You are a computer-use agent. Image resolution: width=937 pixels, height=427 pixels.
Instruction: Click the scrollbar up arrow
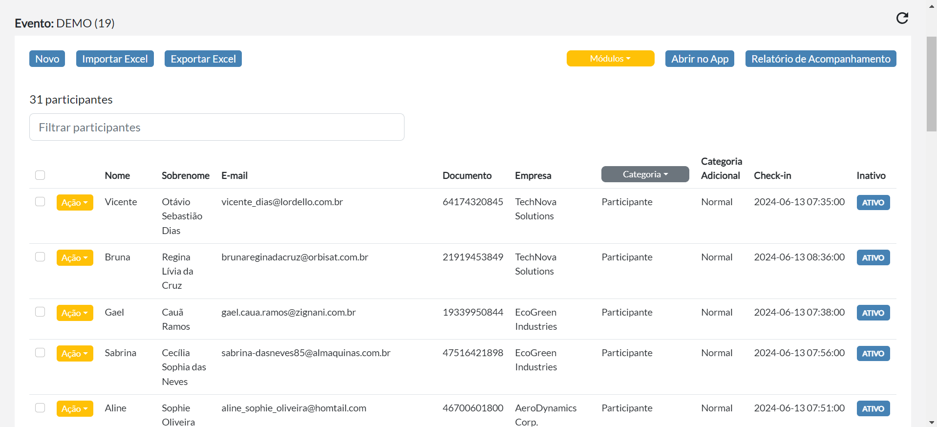click(932, 6)
